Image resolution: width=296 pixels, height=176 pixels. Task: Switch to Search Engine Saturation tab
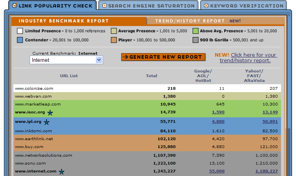pyautogui.click(x=151, y=6)
